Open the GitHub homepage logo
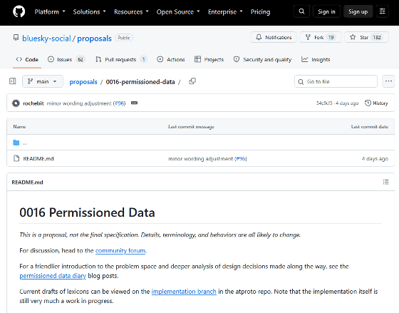 19,11
